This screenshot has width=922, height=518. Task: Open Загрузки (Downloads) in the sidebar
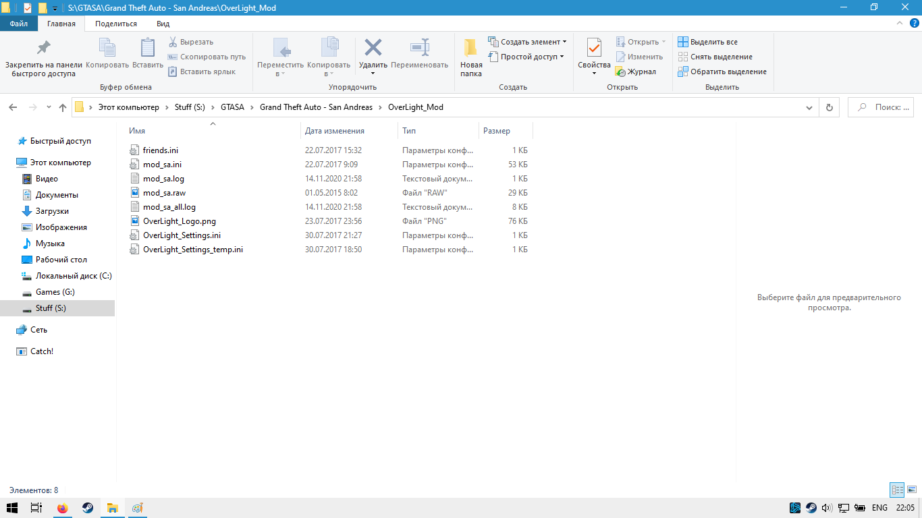pyautogui.click(x=52, y=211)
